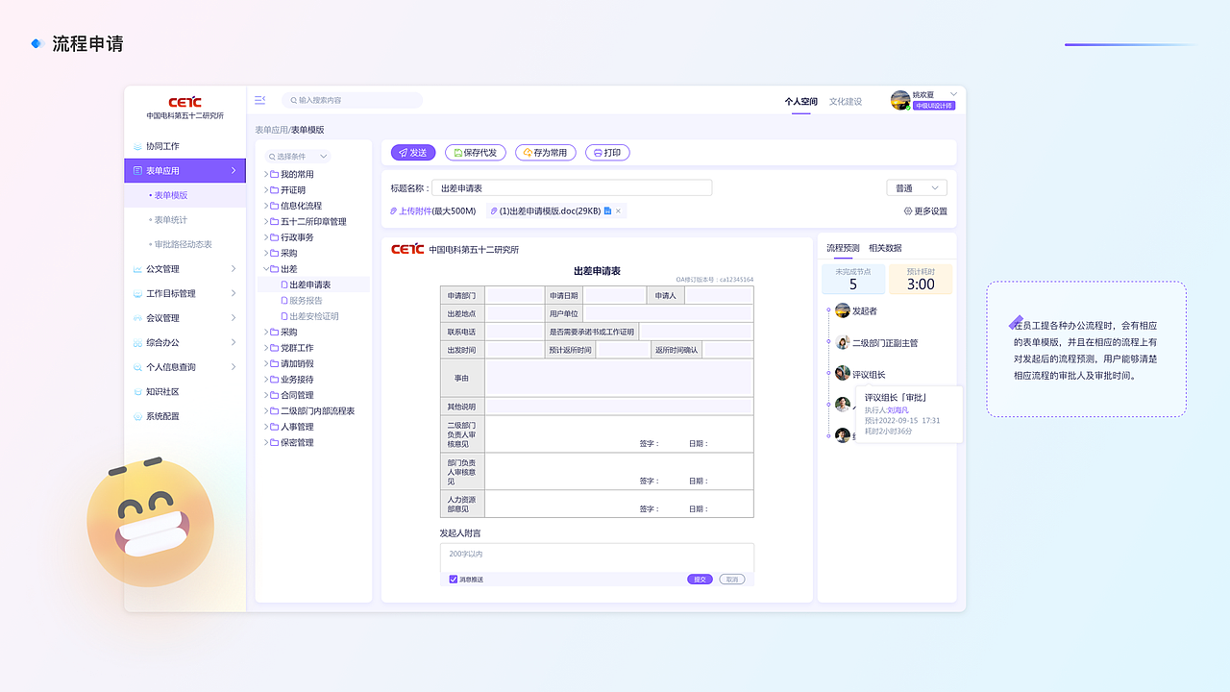The height and width of the screenshot is (692, 1230).
Task: Open the 普通 priority dropdown
Action: coord(917,188)
